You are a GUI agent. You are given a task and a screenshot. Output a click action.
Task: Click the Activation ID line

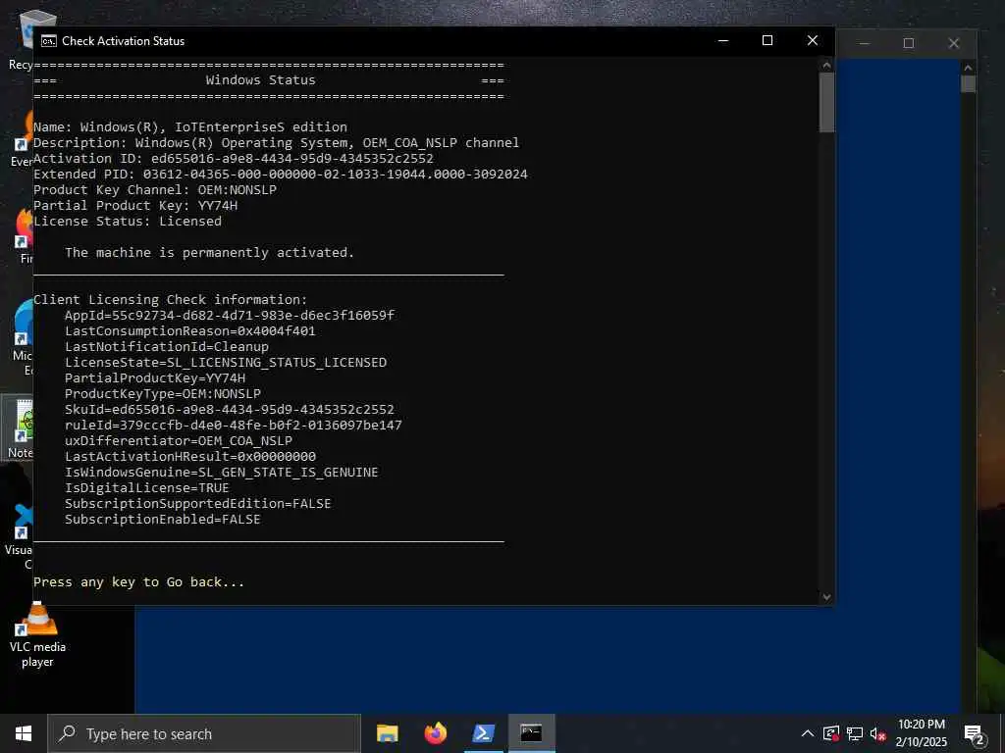tap(234, 158)
